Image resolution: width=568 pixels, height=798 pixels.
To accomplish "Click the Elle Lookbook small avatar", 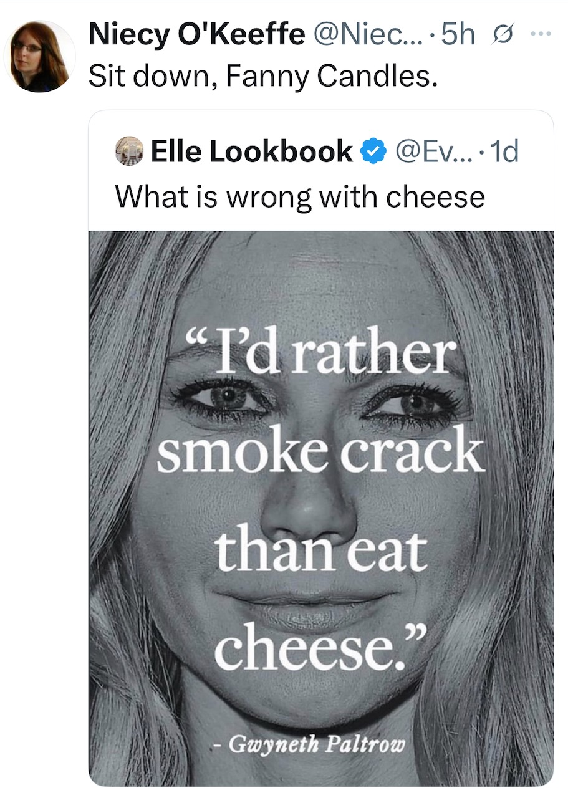I will point(128,151).
